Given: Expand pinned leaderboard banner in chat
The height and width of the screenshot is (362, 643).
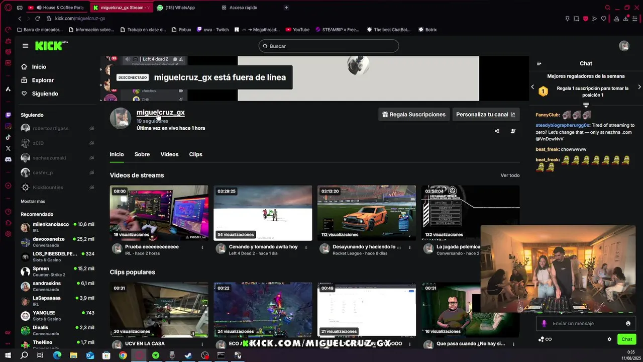Looking at the screenshot, I should click(586, 105).
